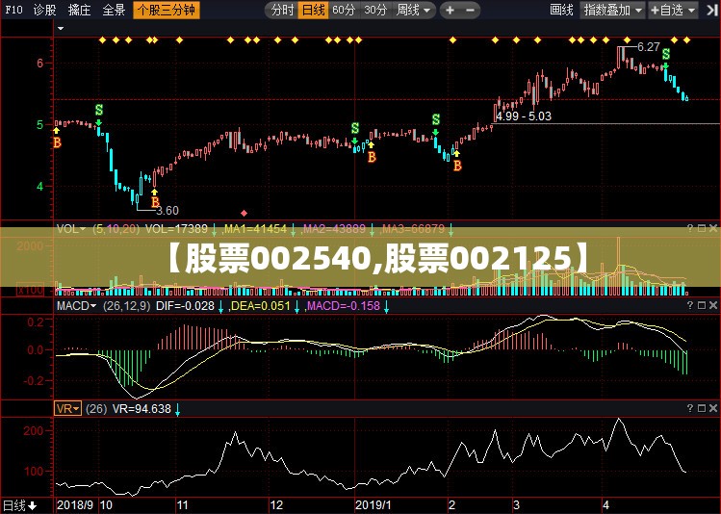Click the VR=94.638 value readout

tap(142, 409)
